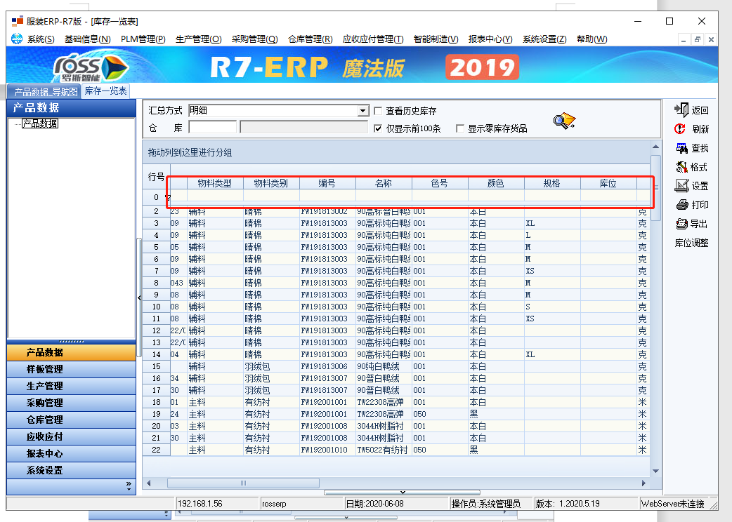
Task: Click the Return (返回) door icon
Action: tap(681, 110)
